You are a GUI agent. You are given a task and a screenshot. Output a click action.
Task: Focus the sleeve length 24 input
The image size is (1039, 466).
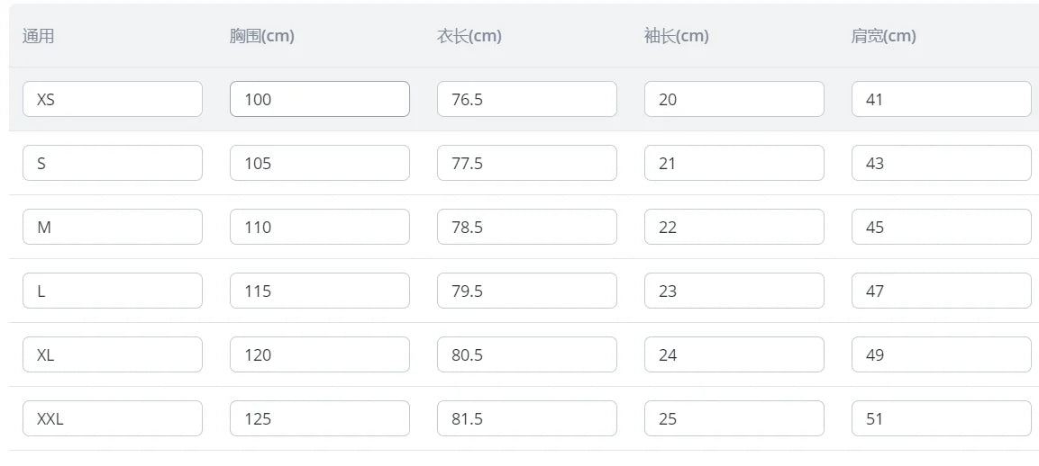click(x=734, y=354)
